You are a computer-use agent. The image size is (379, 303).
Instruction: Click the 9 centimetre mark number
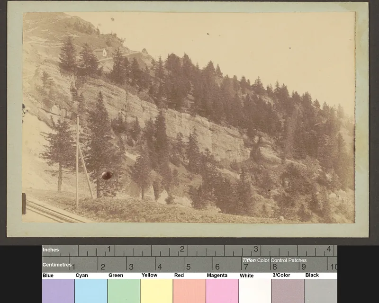click(x=304, y=267)
